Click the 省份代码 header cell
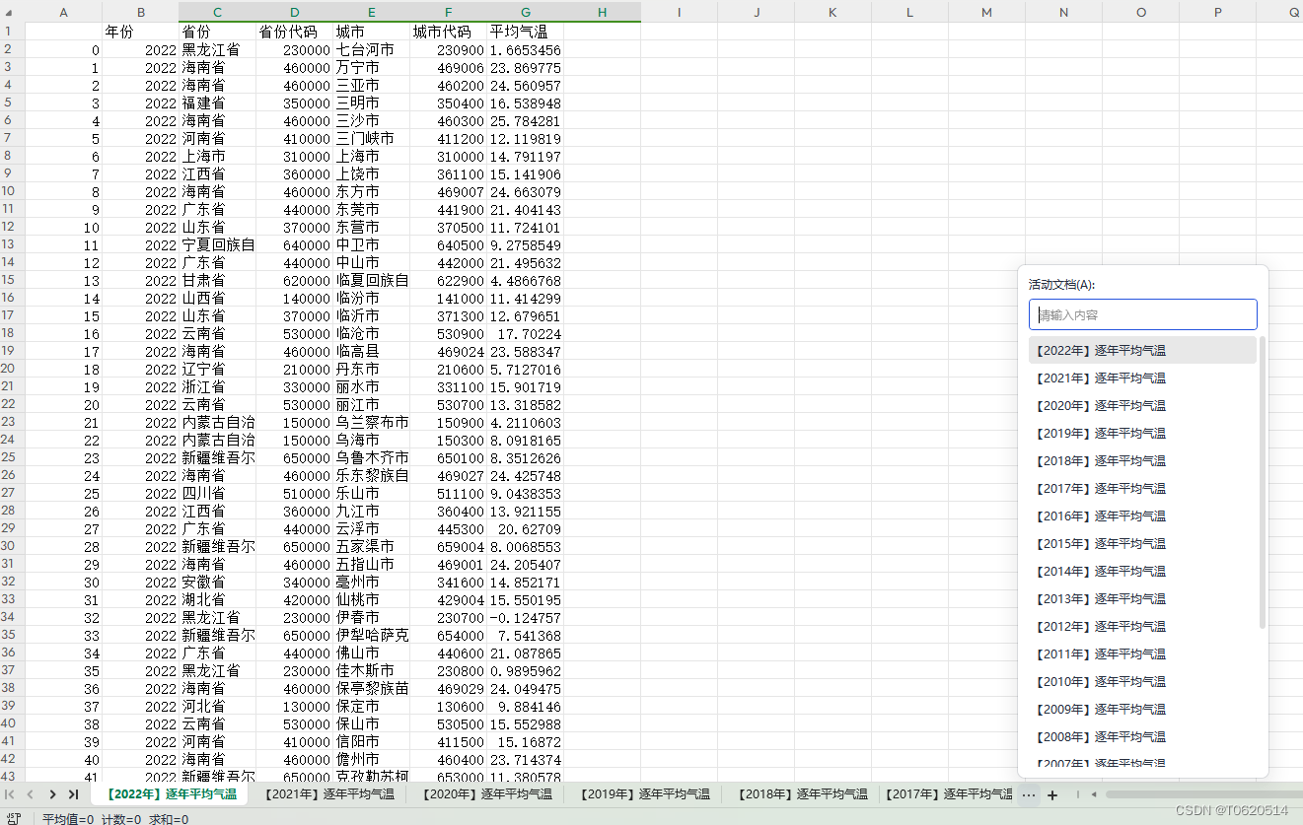The width and height of the screenshot is (1303, 825). (294, 32)
